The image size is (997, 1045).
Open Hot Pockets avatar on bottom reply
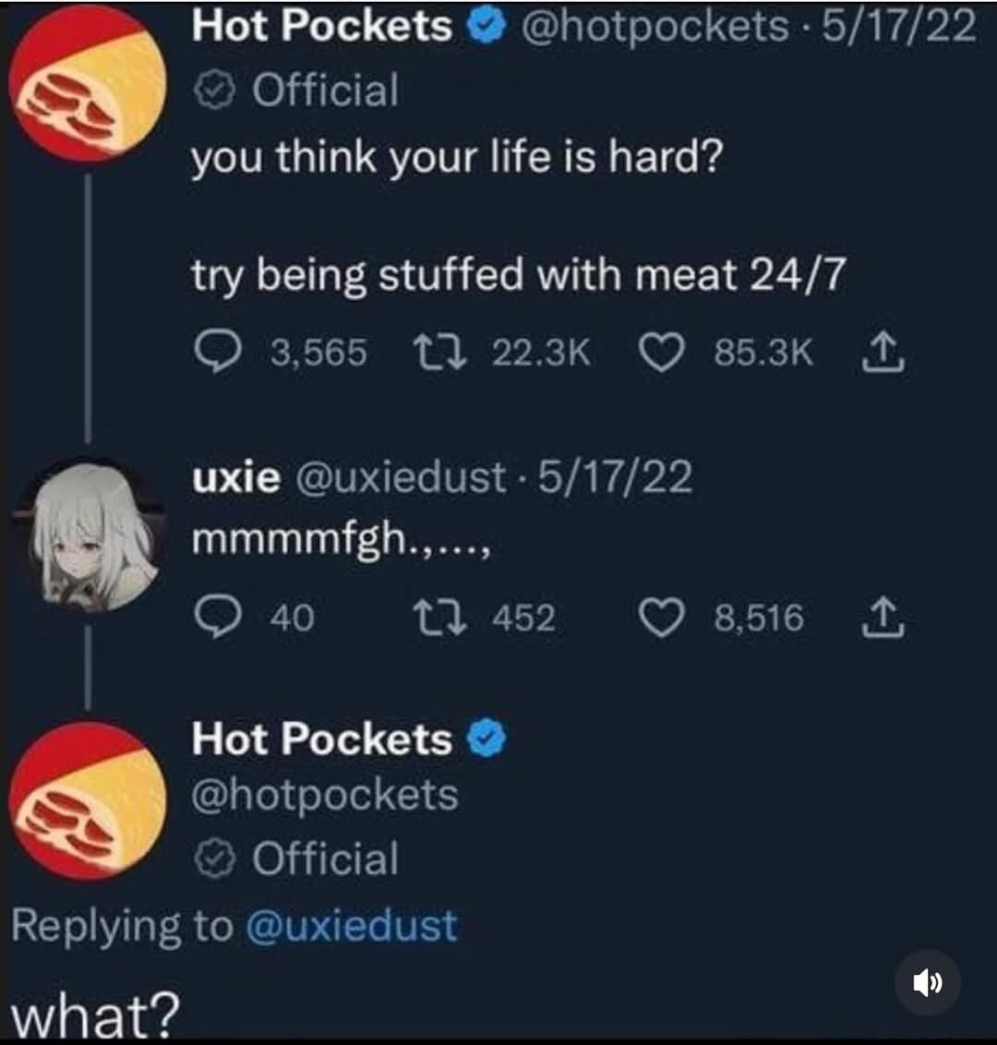[x=88, y=800]
